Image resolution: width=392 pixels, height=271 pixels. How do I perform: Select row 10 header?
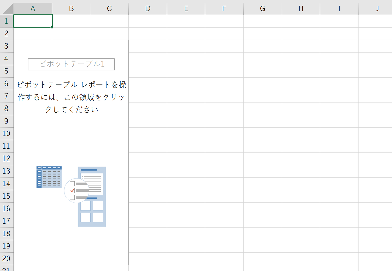[7, 134]
